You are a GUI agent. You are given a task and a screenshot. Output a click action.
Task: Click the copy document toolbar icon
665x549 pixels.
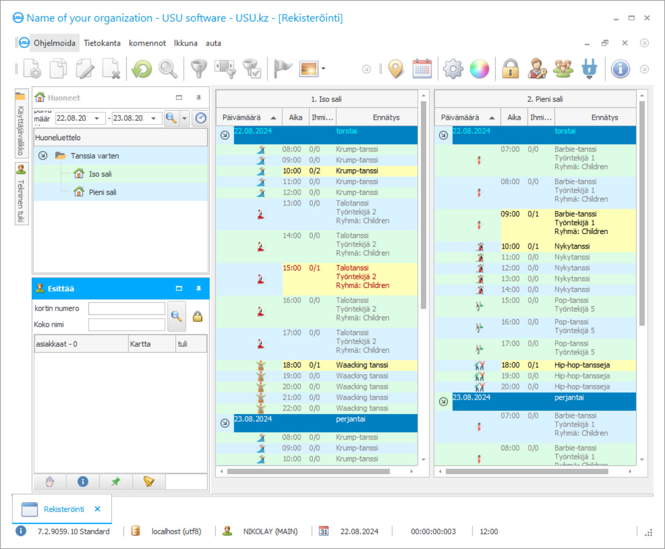click(58, 69)
